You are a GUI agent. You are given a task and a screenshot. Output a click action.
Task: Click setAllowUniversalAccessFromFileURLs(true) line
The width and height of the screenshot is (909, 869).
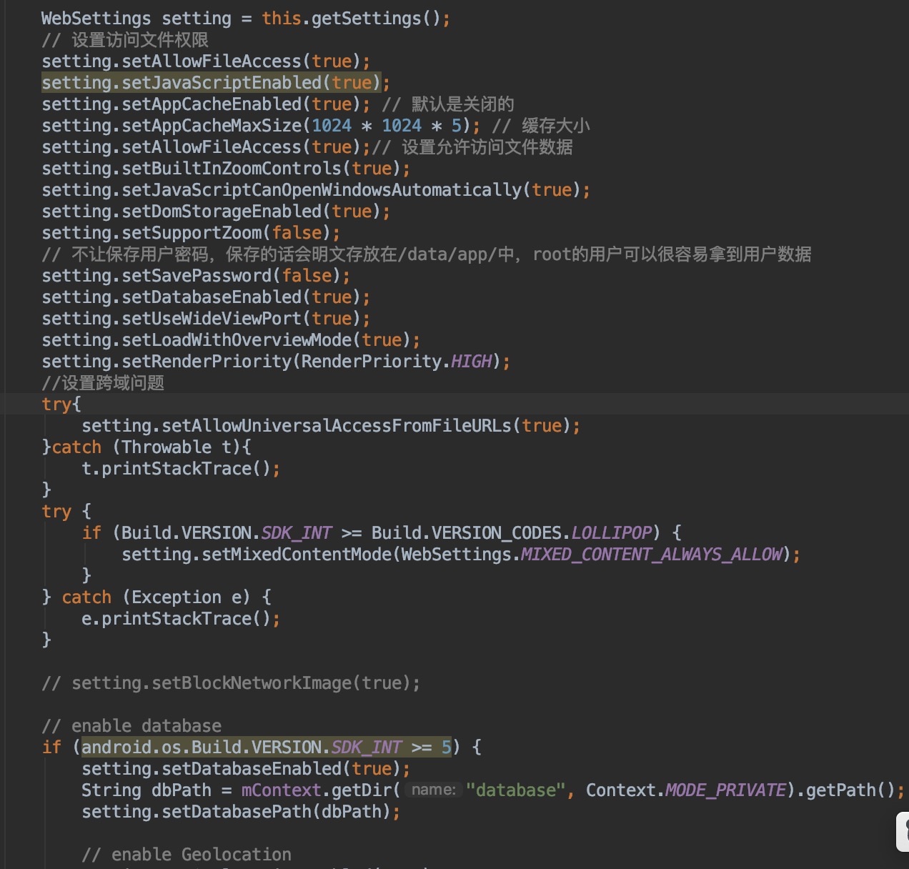pyautogui.click(x=331, y=426)
